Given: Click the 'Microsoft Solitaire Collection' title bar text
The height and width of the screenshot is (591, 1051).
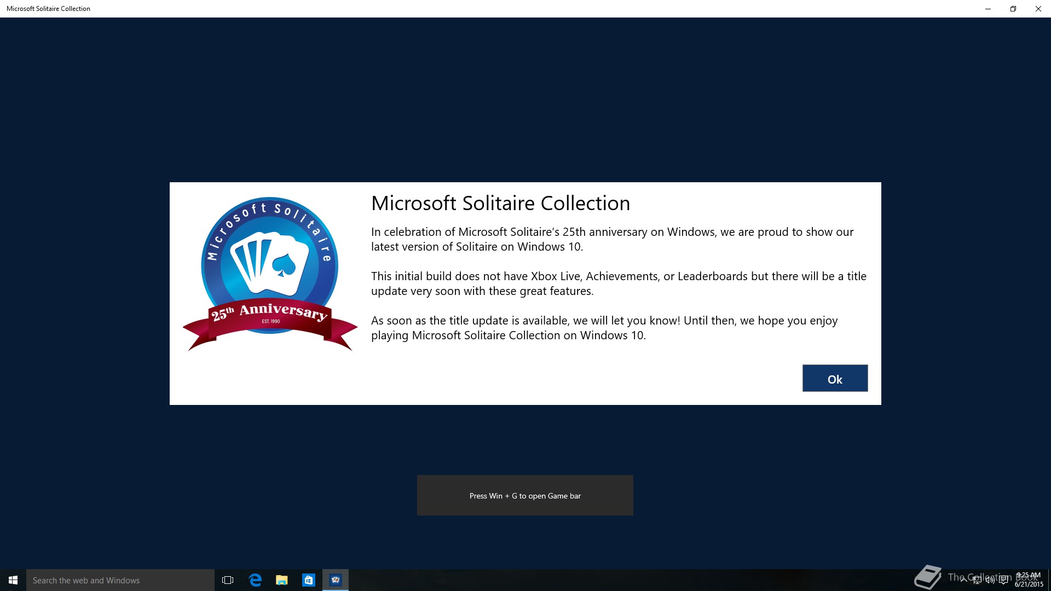Looking at the screenshot, I should click(48, 9).
